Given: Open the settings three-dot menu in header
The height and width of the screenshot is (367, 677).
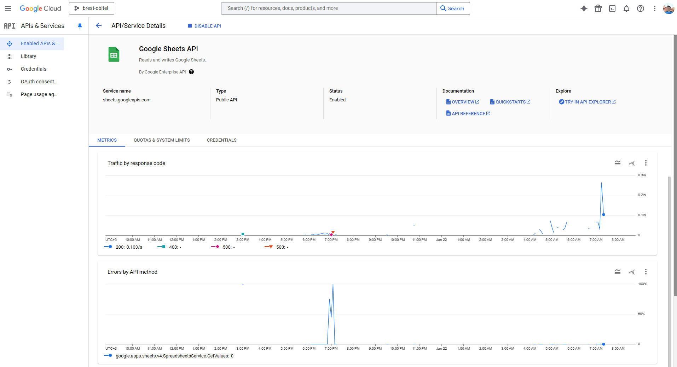Looking at the screenshot, I should (655, 8).
